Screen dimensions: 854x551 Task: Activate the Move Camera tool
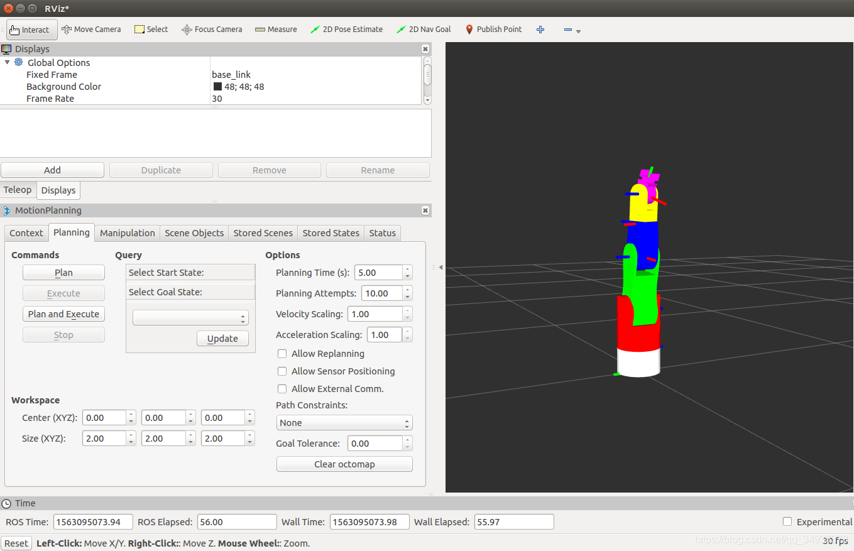point(91,30)
